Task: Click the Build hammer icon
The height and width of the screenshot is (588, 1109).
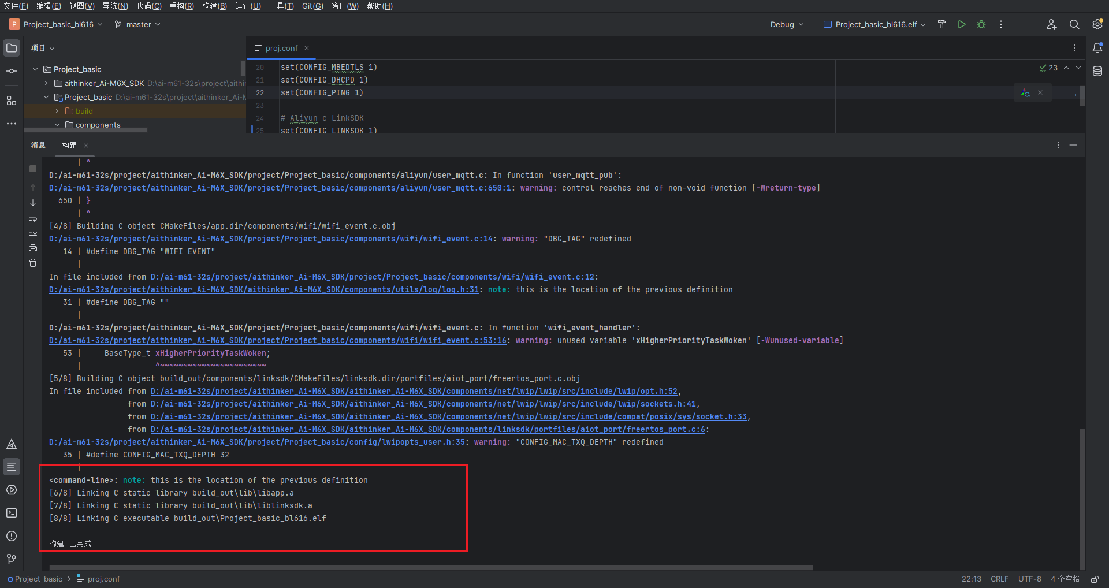Action: tap(942, 24)
